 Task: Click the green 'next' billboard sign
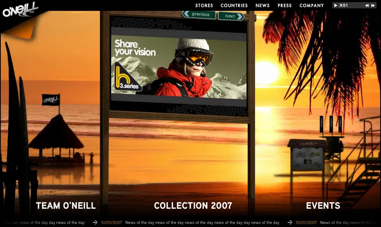pos(232,16)
